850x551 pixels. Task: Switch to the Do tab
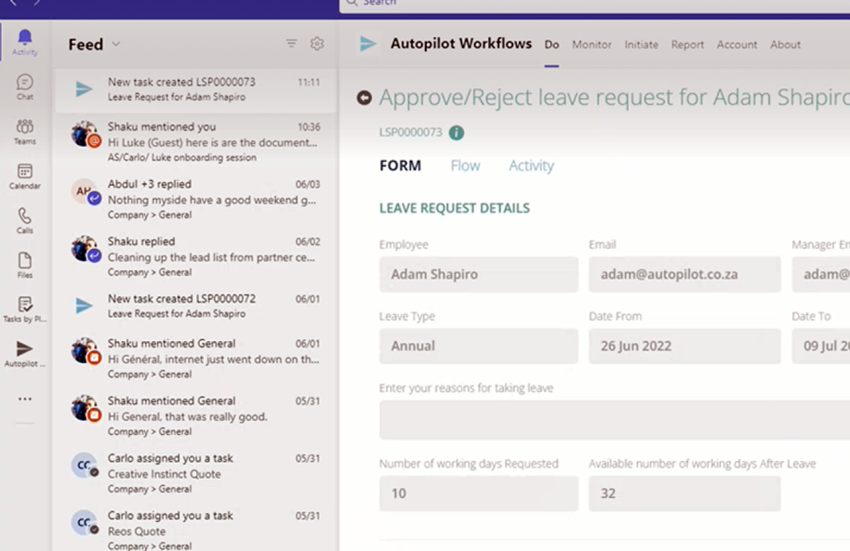(x=552, y=45)
